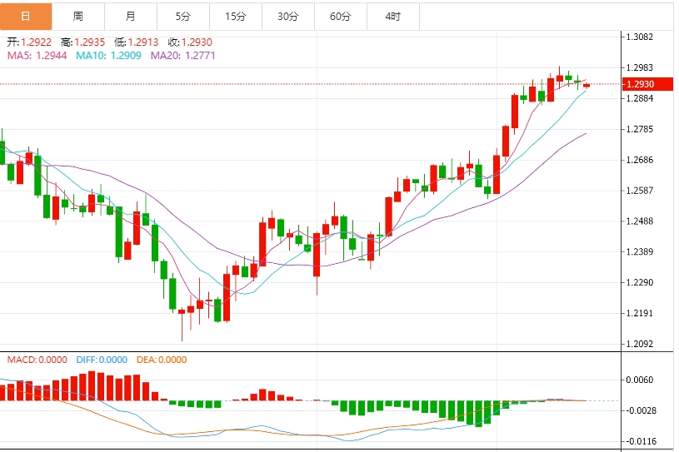The width and height of the screenshot is (679, 452).
Task: Show the 30分 chart timeframe
Action: [x=287, y=16]
